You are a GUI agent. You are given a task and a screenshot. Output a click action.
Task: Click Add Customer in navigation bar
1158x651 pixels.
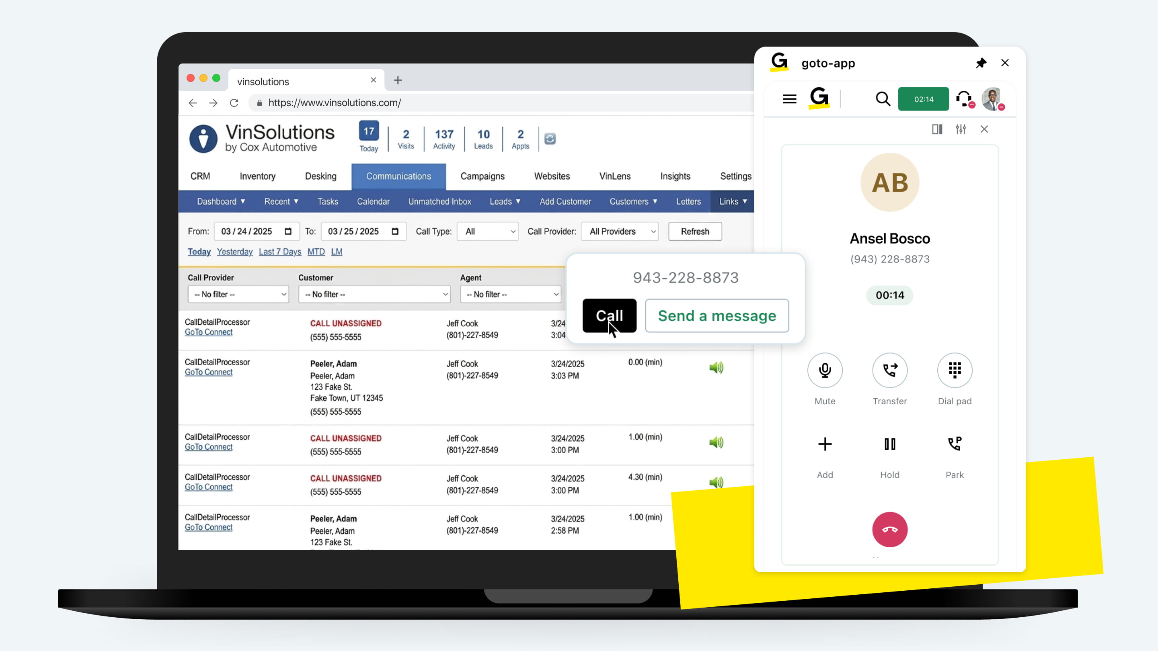tap(565, 202)
